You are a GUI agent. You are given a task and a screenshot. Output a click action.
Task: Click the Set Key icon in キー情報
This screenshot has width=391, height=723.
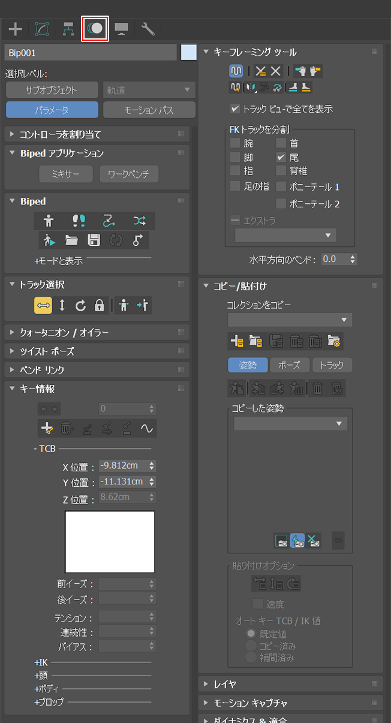coord(47,428)
